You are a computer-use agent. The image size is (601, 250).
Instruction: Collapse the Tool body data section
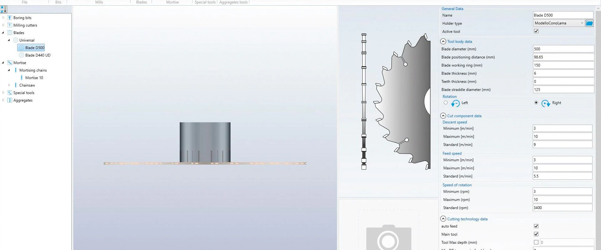click(443, 42)
